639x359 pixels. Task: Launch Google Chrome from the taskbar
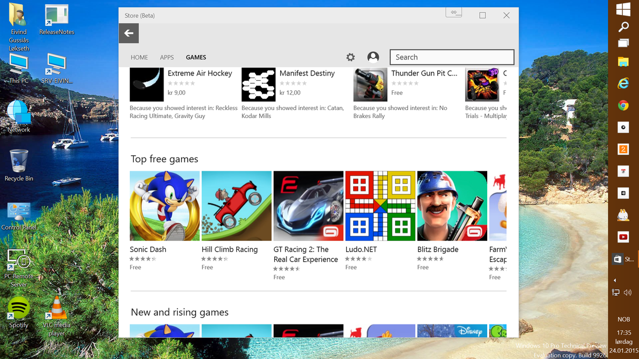623,105
